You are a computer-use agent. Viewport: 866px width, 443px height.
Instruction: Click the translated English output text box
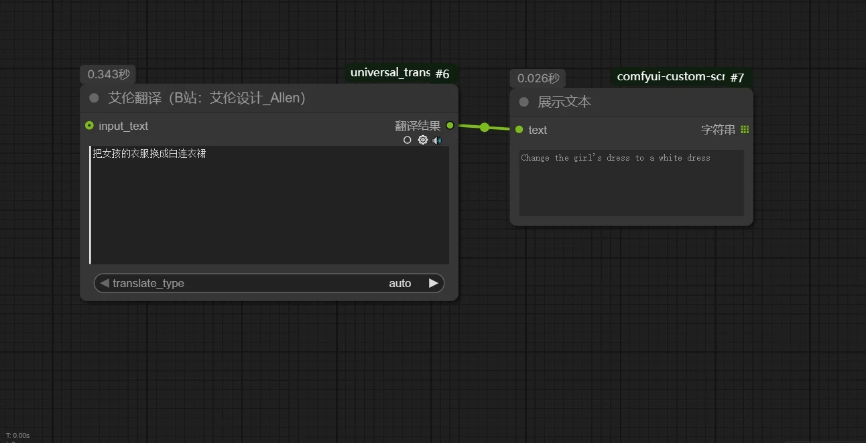[x=631, y=183]
